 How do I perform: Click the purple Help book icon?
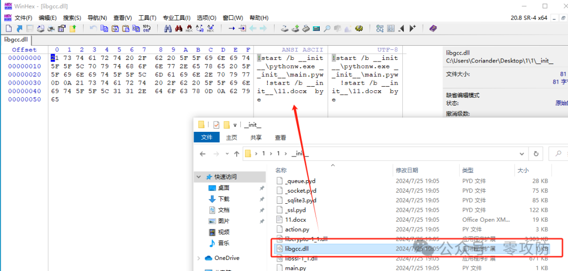click(433, 28)
